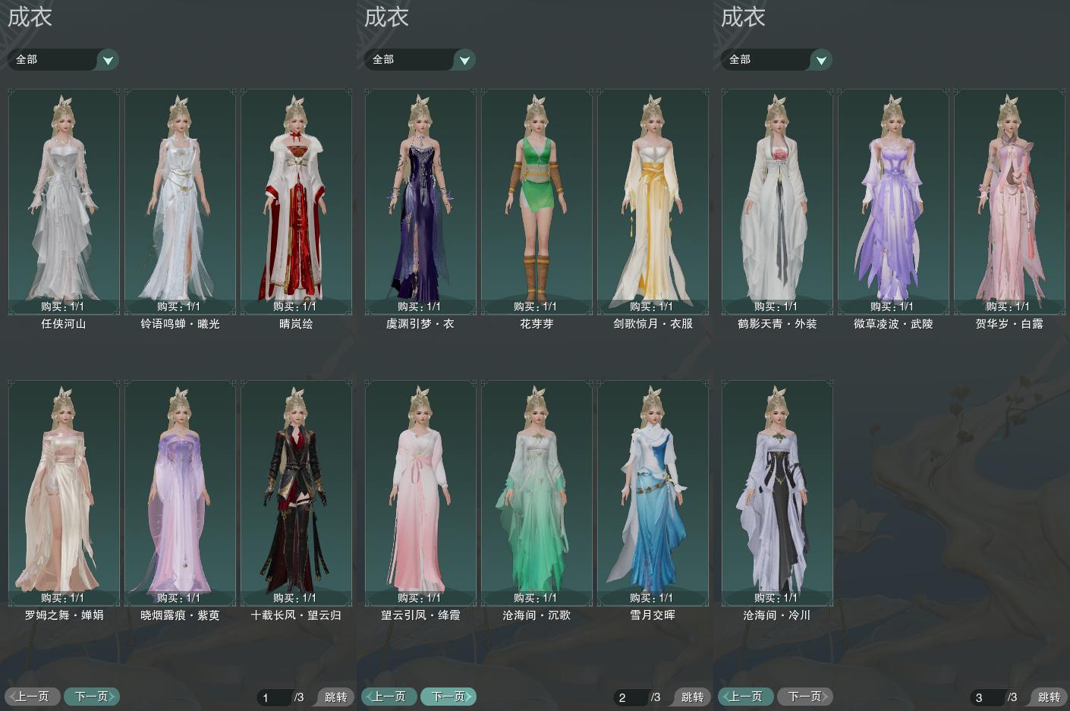Focus the page number field showing 1
Image resolution: width=1070 pixels, height=711 pixels.
point(274,697)
